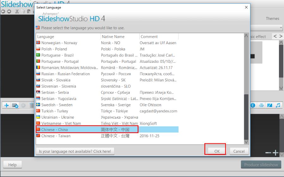Click the undo back arrow icon
This screenshot has width=284, height=177.
3,12
